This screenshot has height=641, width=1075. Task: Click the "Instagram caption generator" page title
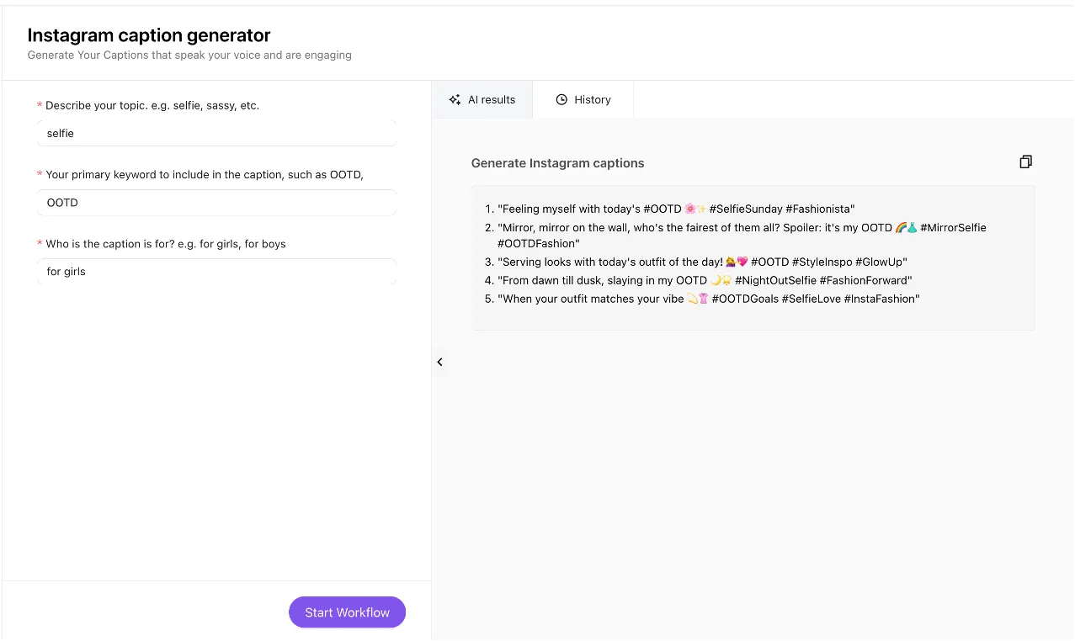149,35
